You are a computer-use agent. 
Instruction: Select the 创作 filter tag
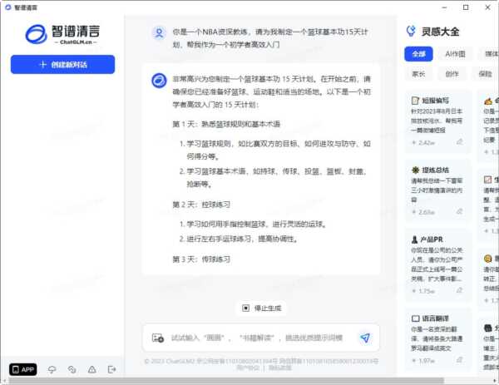coord(452,74)
